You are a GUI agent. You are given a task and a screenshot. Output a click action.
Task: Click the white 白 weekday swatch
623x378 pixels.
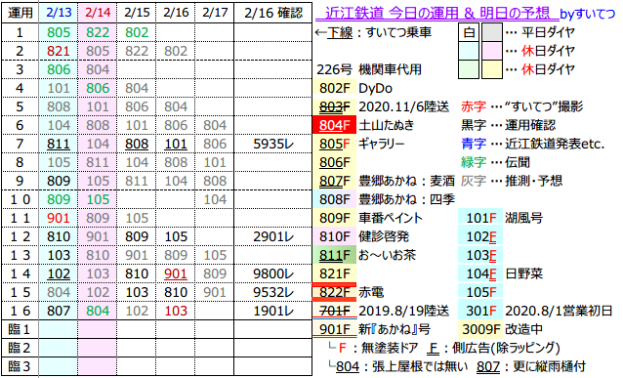(x=469, y=32)
